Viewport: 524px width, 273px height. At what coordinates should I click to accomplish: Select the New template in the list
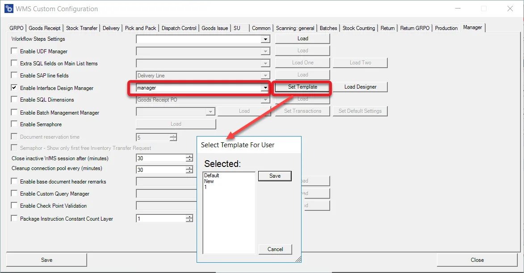[x=209, y=181]
